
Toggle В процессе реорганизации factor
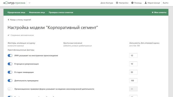coord(10,64)
